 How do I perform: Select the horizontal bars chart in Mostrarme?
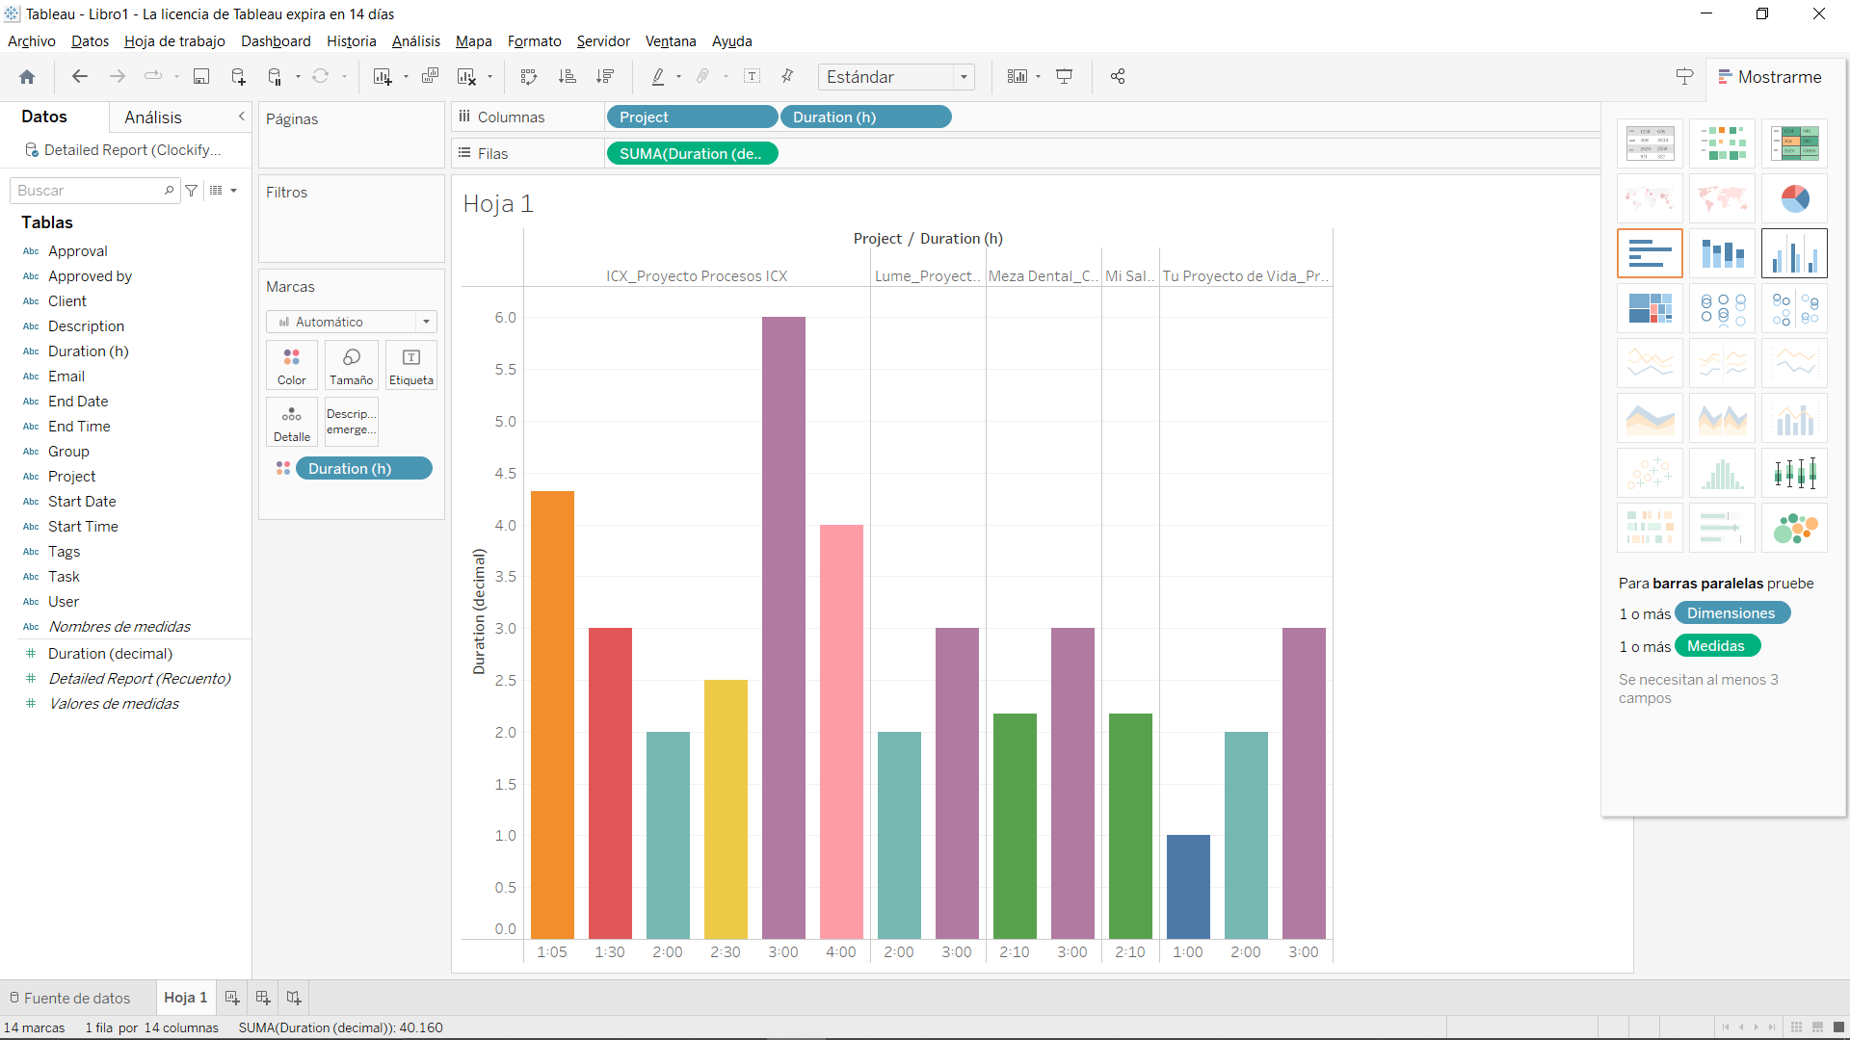(1651, 252)
